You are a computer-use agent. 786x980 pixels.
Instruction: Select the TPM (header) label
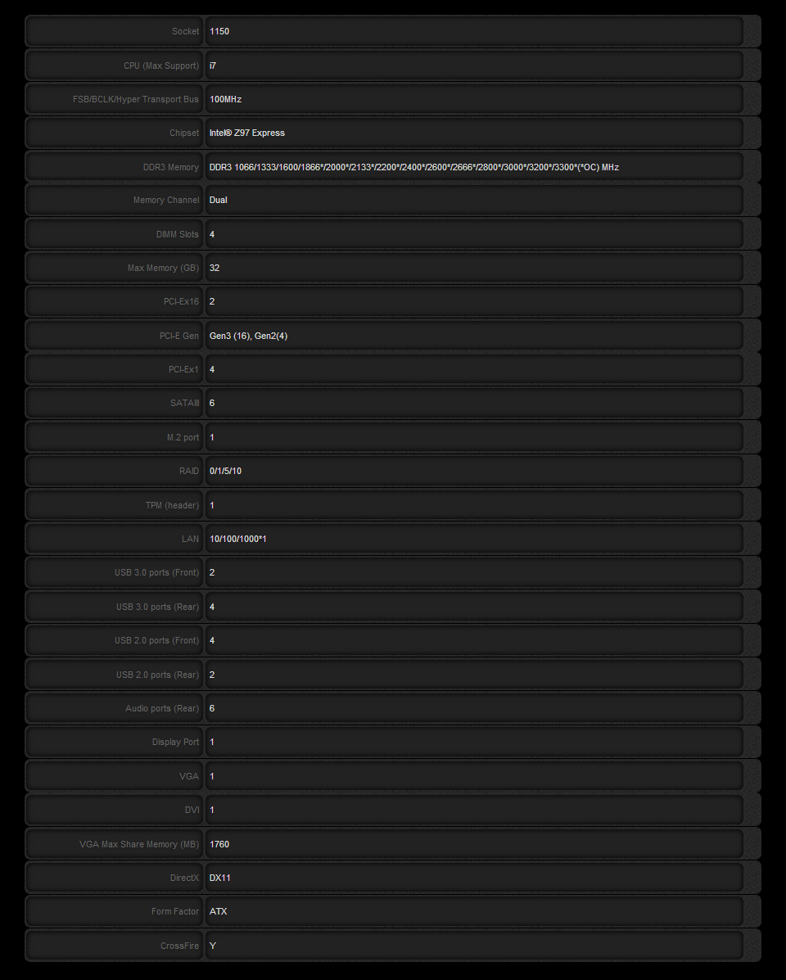tap(172, 505)
